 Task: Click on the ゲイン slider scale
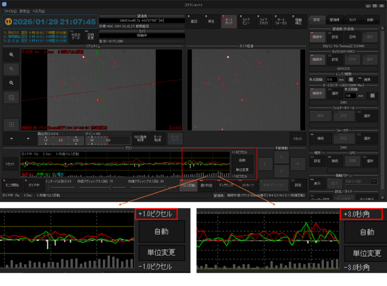pyautogui.click(x=107, y=140)
